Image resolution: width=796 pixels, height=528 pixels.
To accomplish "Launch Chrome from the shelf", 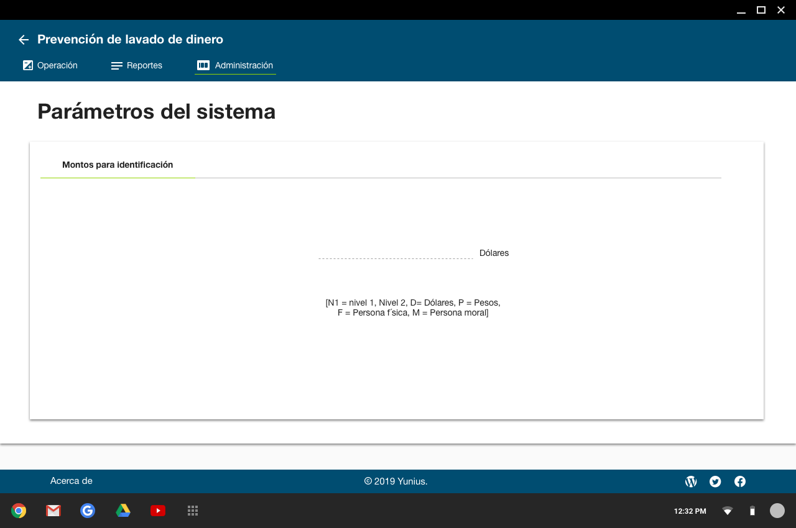I will (x=19, y=511).
